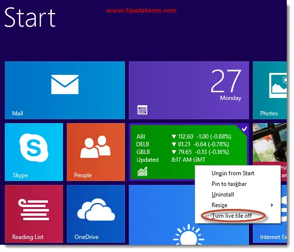Click the Mail label text
Screen dimensions: 294x252
pyautogui.click(x=17, y=113)
